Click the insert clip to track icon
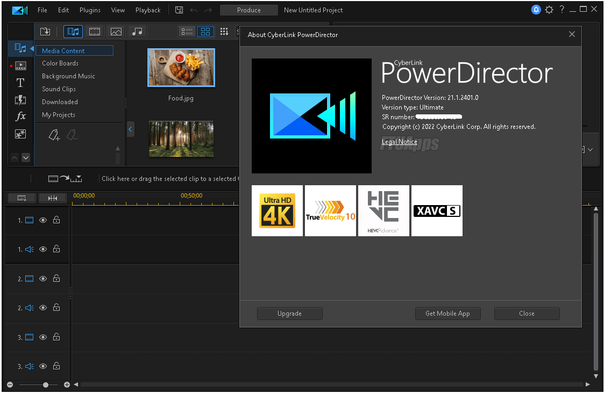Viewport: 604px width, 393px height. pyautogui.click(x=65, y=178)
